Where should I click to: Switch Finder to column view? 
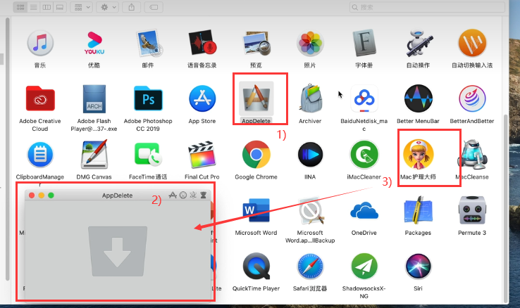pos(47,7)
